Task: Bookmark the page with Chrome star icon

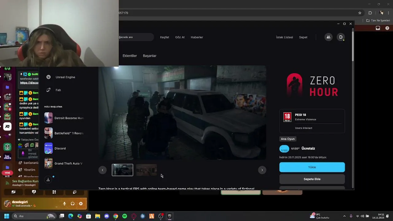Action: point(360,13)
